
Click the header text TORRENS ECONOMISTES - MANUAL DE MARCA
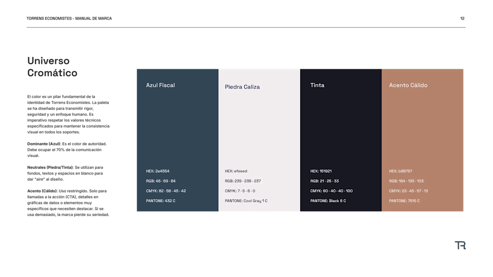click(69, 18)
